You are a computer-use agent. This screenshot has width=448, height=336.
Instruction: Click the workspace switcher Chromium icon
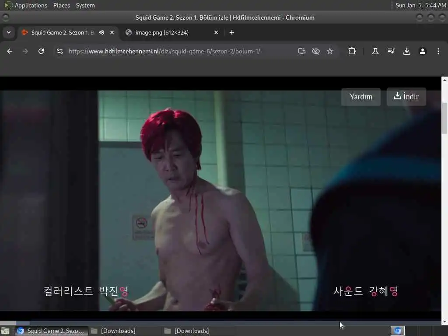tap(398, 331)
